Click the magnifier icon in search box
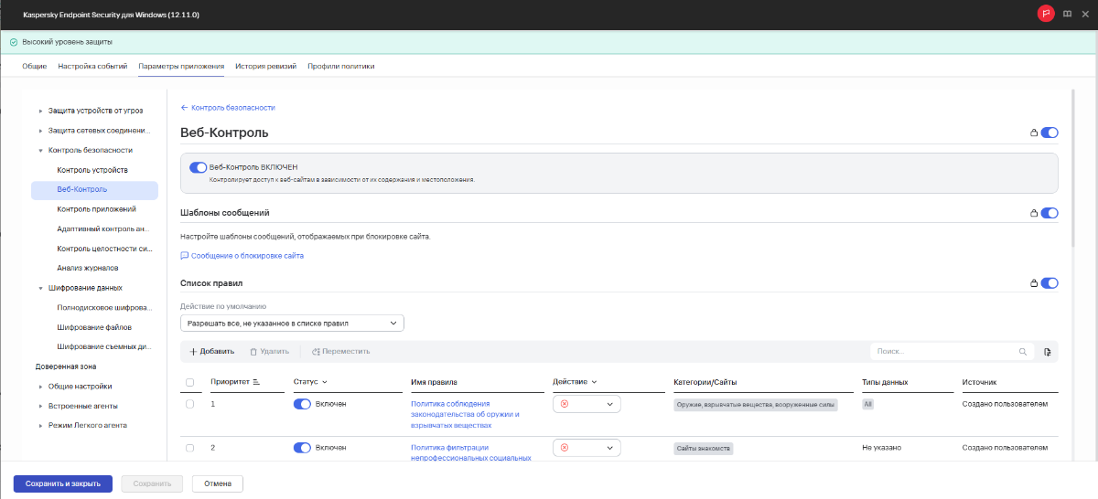The image size is (1098, 499). pos(1023,352)
